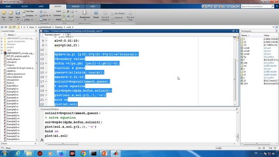
Task: Click the Users path segment
Action: [32, 27]
